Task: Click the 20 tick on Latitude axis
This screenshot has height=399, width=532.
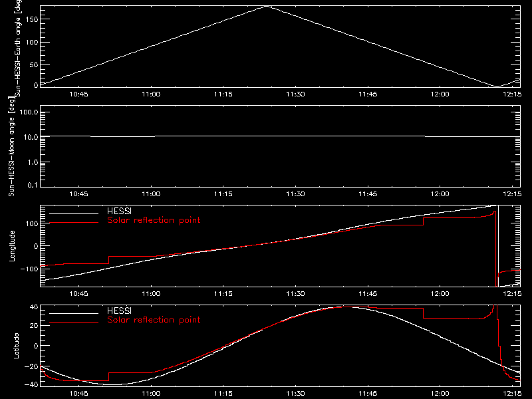Action: (34, 325)
